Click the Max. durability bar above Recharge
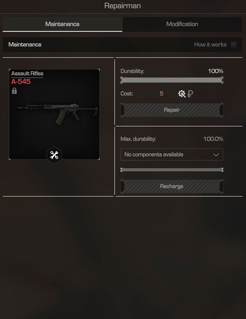246x319 pixels. click(x=172, y=170)
